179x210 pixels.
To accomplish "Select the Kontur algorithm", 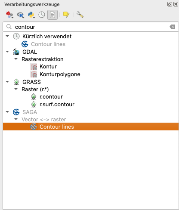I will coord(48,67).
